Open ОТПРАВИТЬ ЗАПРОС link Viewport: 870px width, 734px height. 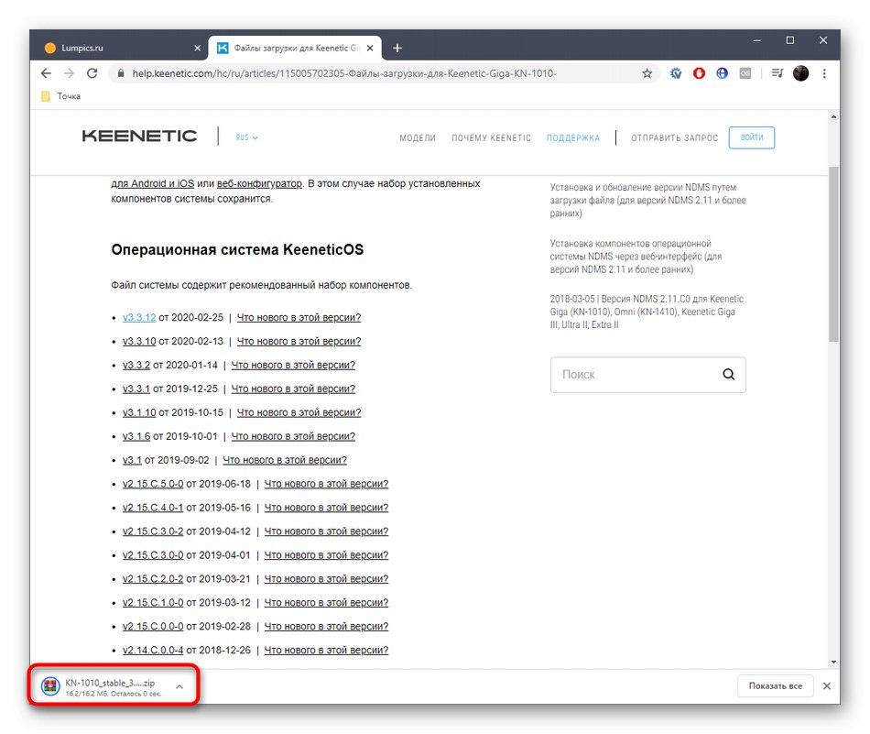click(674, 137)
